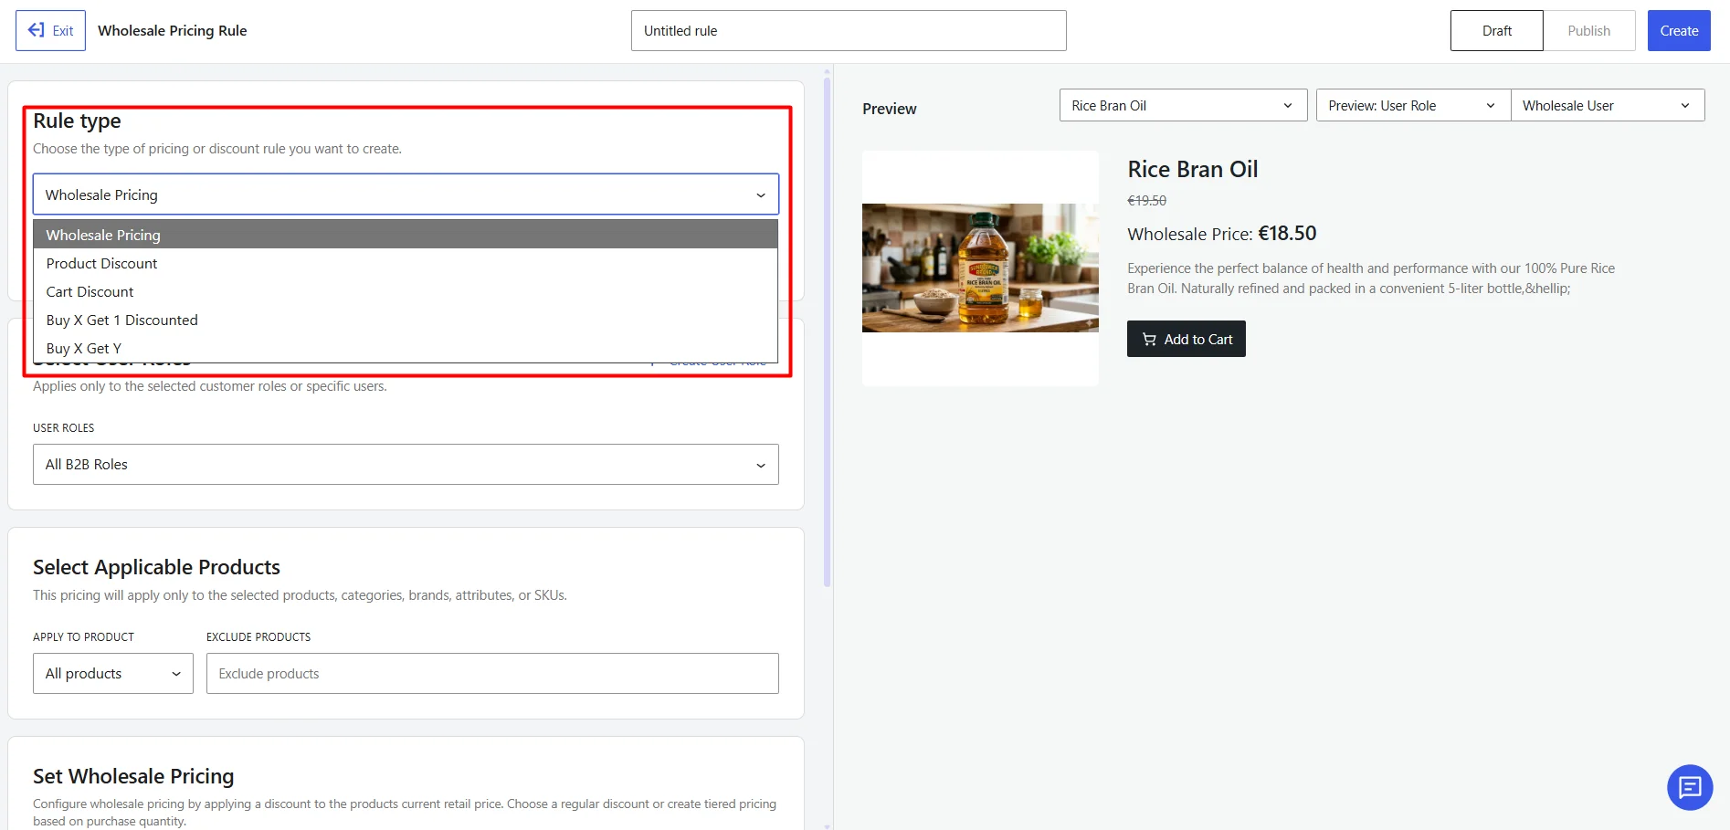The width and height of the screenshot is (1730, 830).
Task: Switch rule status to Publish
Action: [1588, 30]
